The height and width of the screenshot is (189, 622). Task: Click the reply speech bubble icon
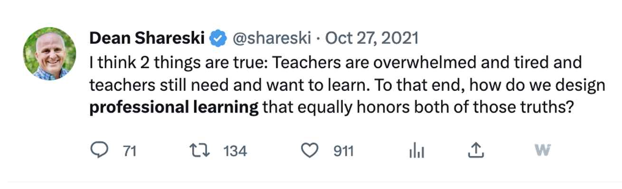pos(99,151)
